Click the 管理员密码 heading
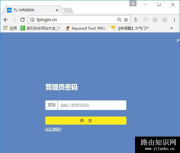Image resolution: width=180 pixels, height=153 pixels. [x=61, y=87]
